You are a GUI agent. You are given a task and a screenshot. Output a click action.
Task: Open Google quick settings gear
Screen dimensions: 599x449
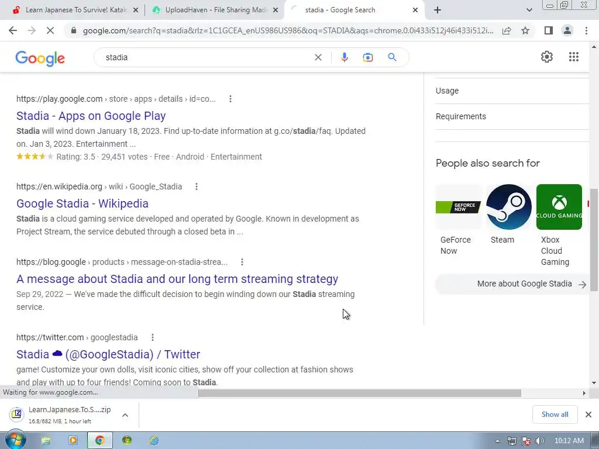tap(547, 57)
